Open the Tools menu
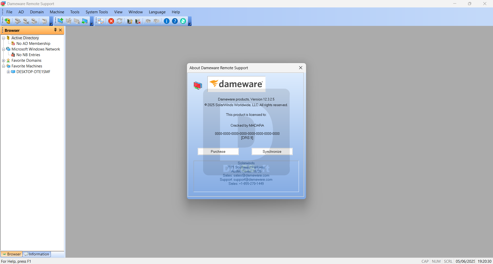The image size is (493, 264). [x=75, y=12]
